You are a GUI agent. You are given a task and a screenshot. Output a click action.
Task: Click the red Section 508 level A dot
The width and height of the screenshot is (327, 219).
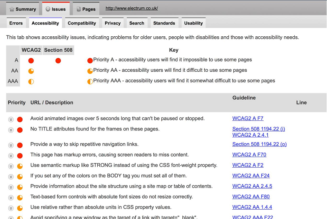click(x=58, y=60)
